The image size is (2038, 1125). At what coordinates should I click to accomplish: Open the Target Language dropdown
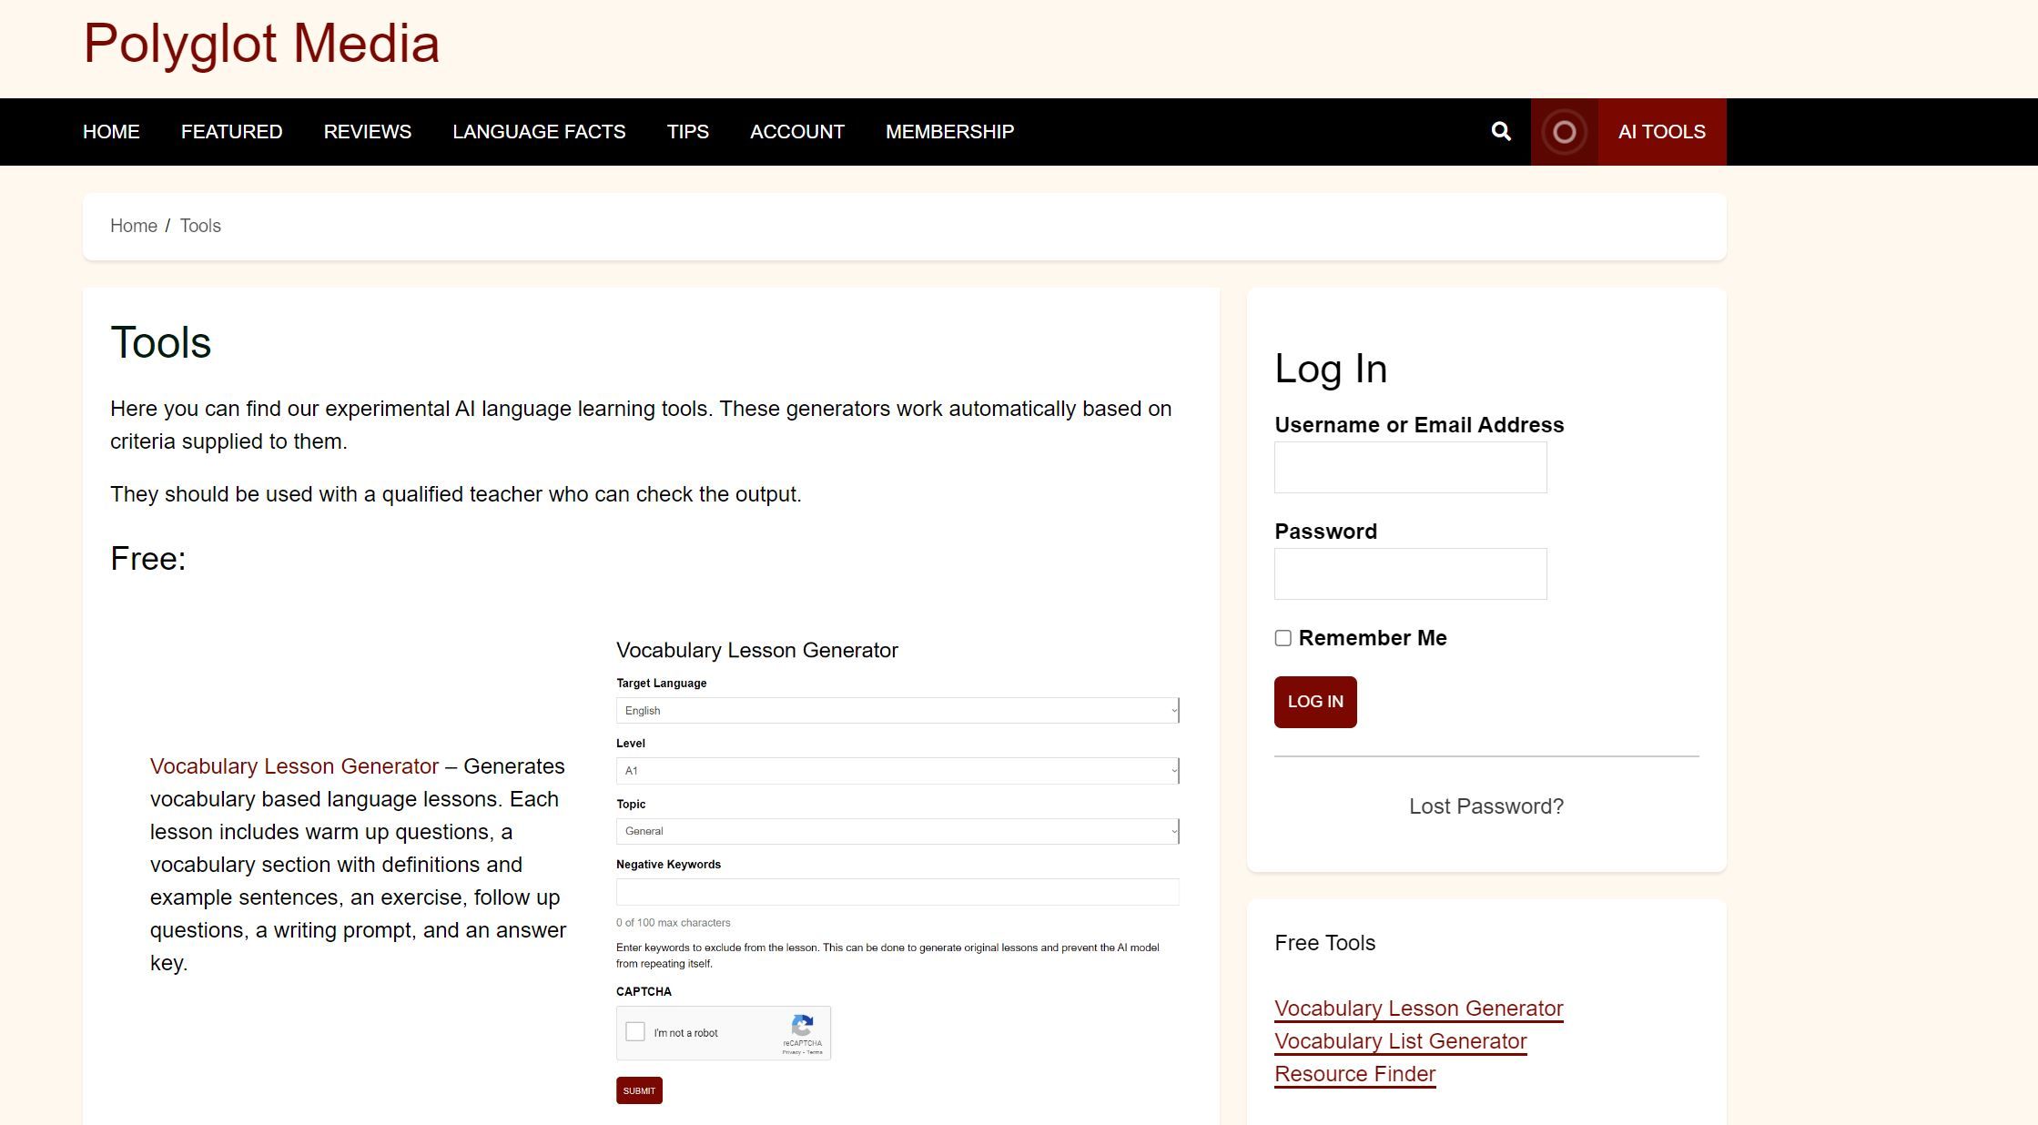(897, 710)
